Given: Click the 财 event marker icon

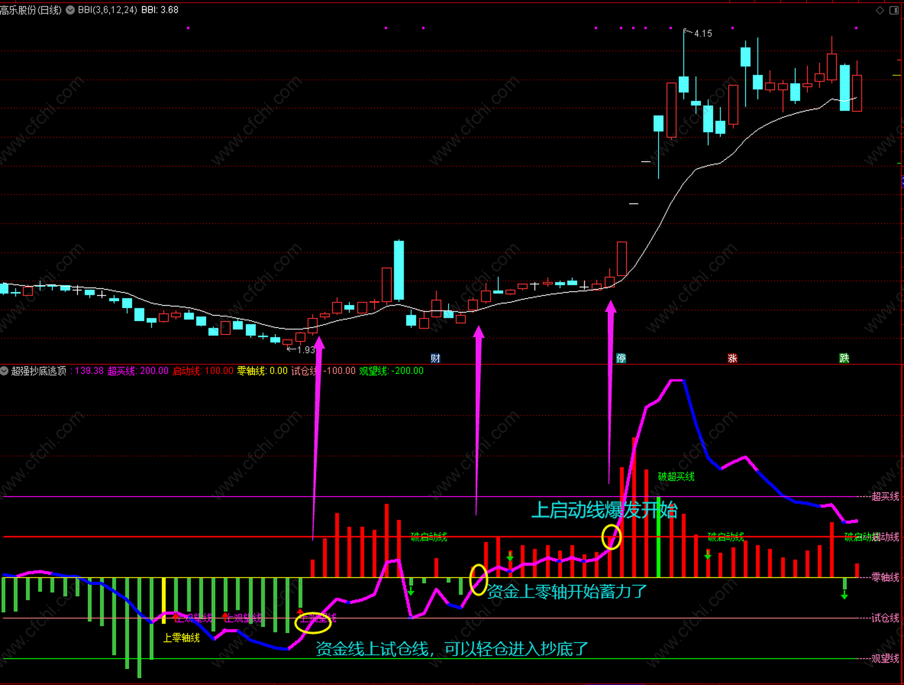Looking at the screenshot, I should [435, 358].
